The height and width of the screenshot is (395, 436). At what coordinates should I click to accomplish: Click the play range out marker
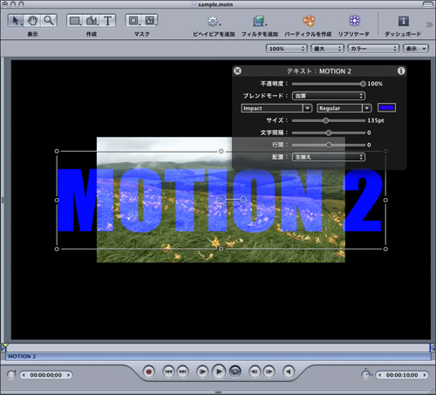tap(433, 347)
